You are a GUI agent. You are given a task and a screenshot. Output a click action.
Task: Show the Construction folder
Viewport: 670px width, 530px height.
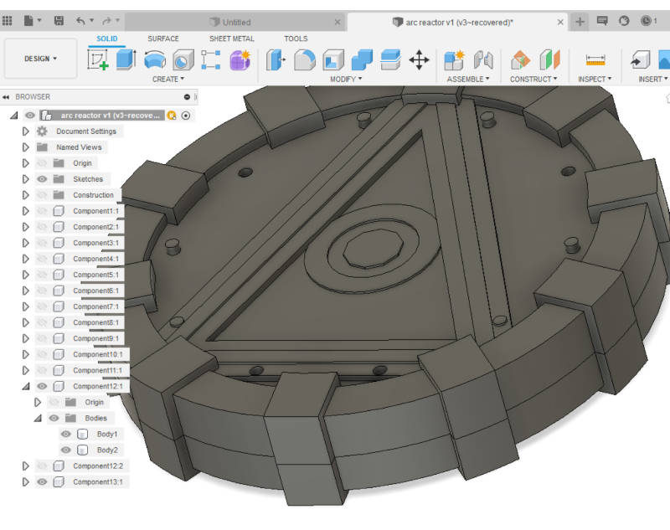click(42, 195)
